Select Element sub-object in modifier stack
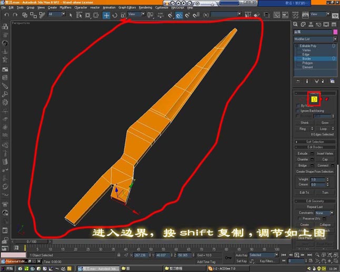This screenshot has height=272, width=340. 307,67
